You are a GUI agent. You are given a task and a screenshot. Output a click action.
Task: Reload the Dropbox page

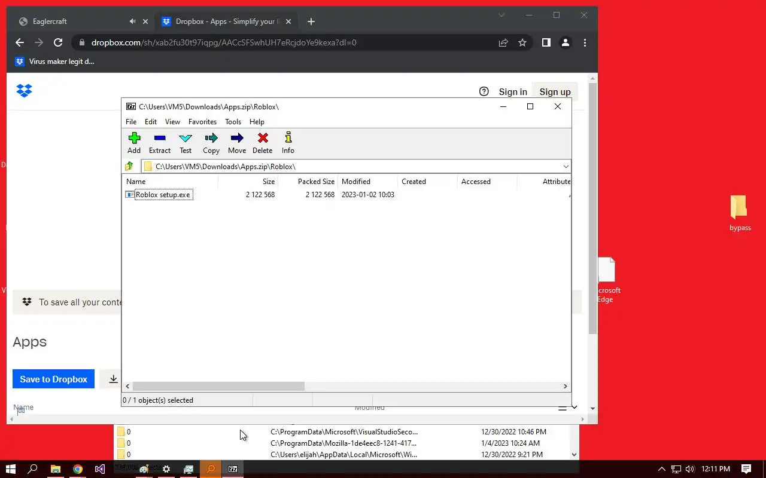(x=58, y=42)
